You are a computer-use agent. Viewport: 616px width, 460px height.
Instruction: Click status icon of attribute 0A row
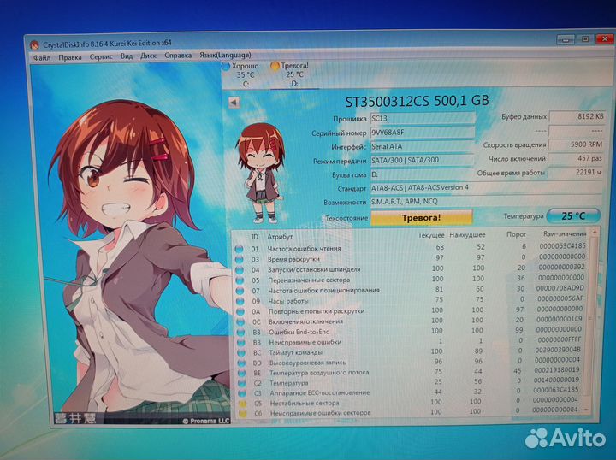[x=240, y=311]
